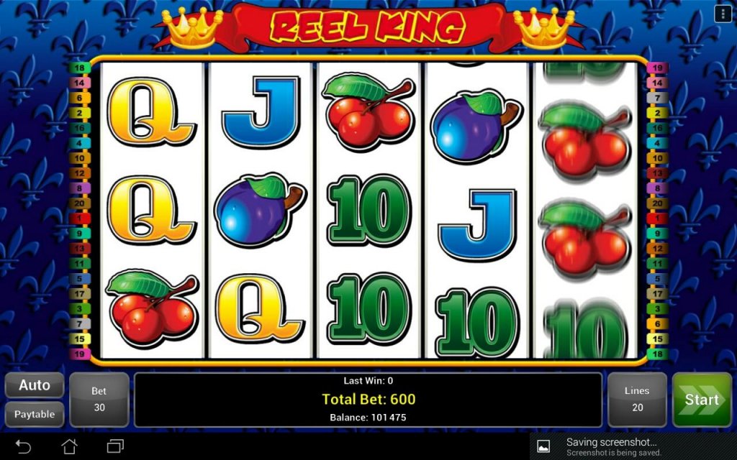Click the left golden crown in title banner
Screen dimensions: 737x460
point(192,28)
